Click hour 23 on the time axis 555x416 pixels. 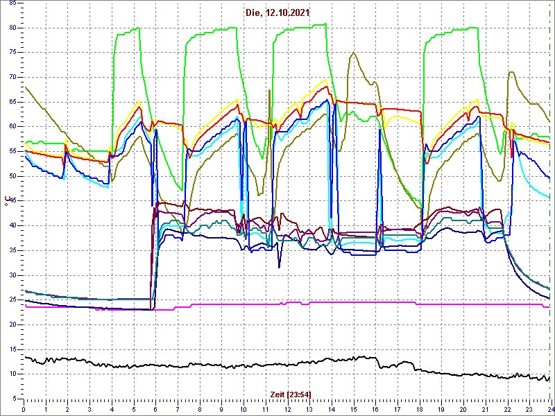529,409
